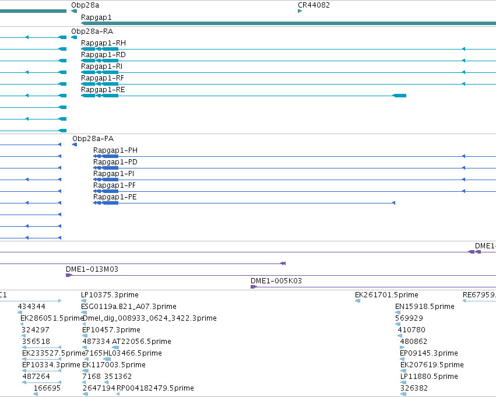Select the 487334 EST label

96,342
